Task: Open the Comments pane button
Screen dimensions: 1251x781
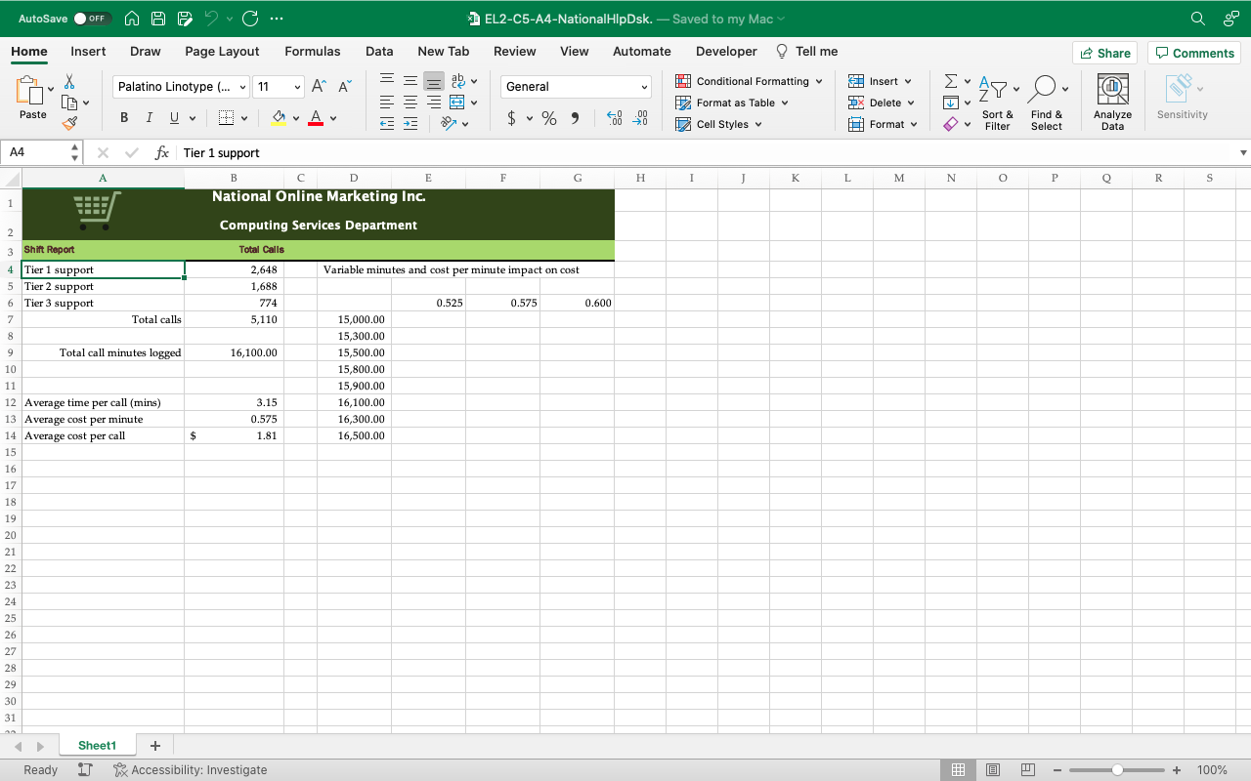Action: pyautogui.click(x=1194, y=53)
